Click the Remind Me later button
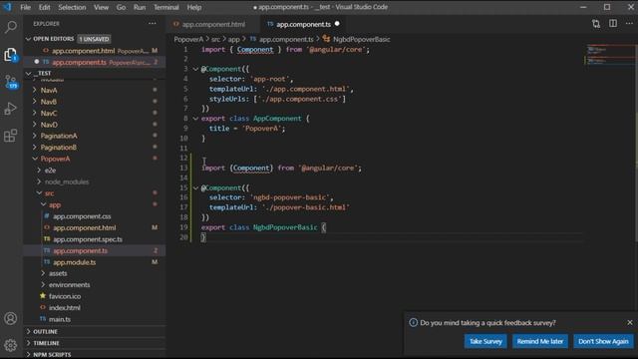The height and width of the screenshot is (359, 638). click(540, 341)
